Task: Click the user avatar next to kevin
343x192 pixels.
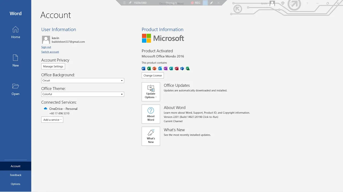Action: coord(46,40)
